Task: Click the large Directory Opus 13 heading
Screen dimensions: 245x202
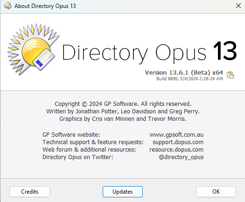Action: point(149,52)
